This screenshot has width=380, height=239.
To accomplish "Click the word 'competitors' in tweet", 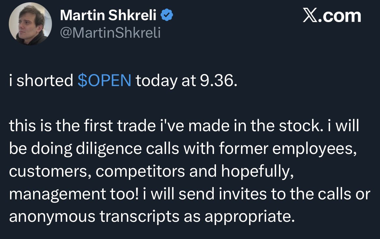I will [140, 171].
